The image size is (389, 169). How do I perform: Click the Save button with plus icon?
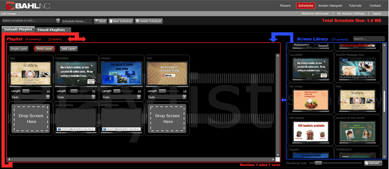click(x=100, y=21)
